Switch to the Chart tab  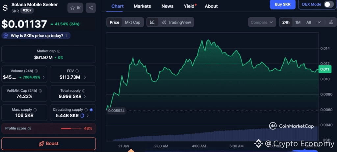point(117,6)
